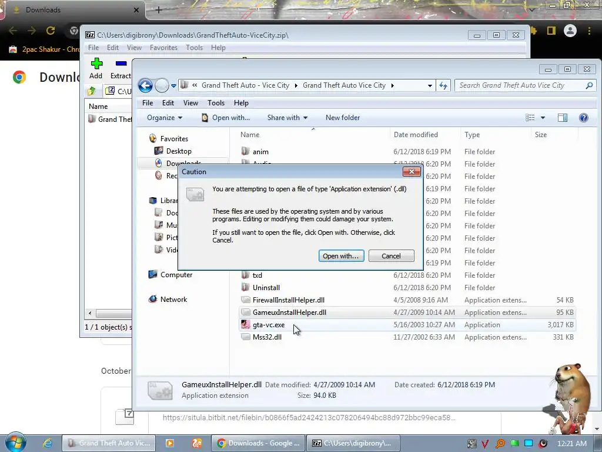
Task: Click the Windows Start button
Action: 16,443
